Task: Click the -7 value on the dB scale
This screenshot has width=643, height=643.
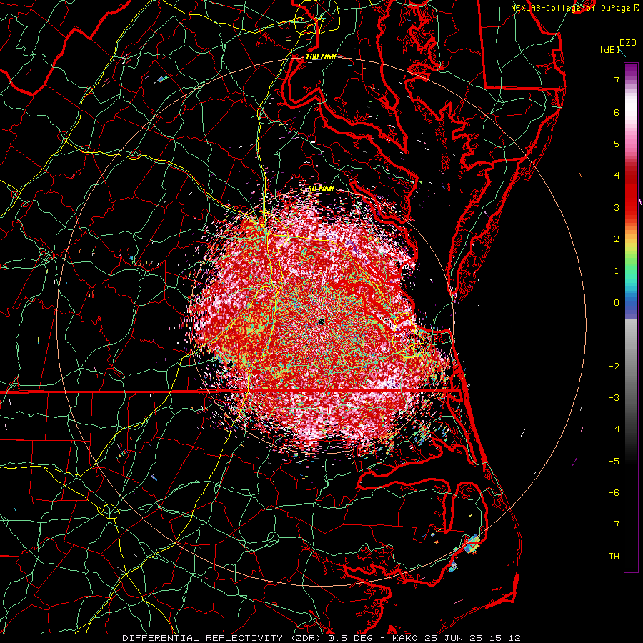Action: (614, 524)
